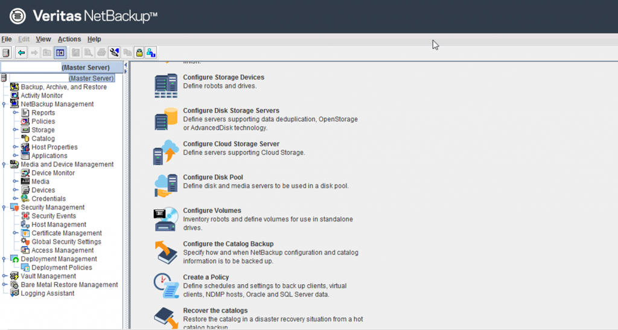Collapse the Security Management node
The image size is (618, 330).
tap(4, 208)
